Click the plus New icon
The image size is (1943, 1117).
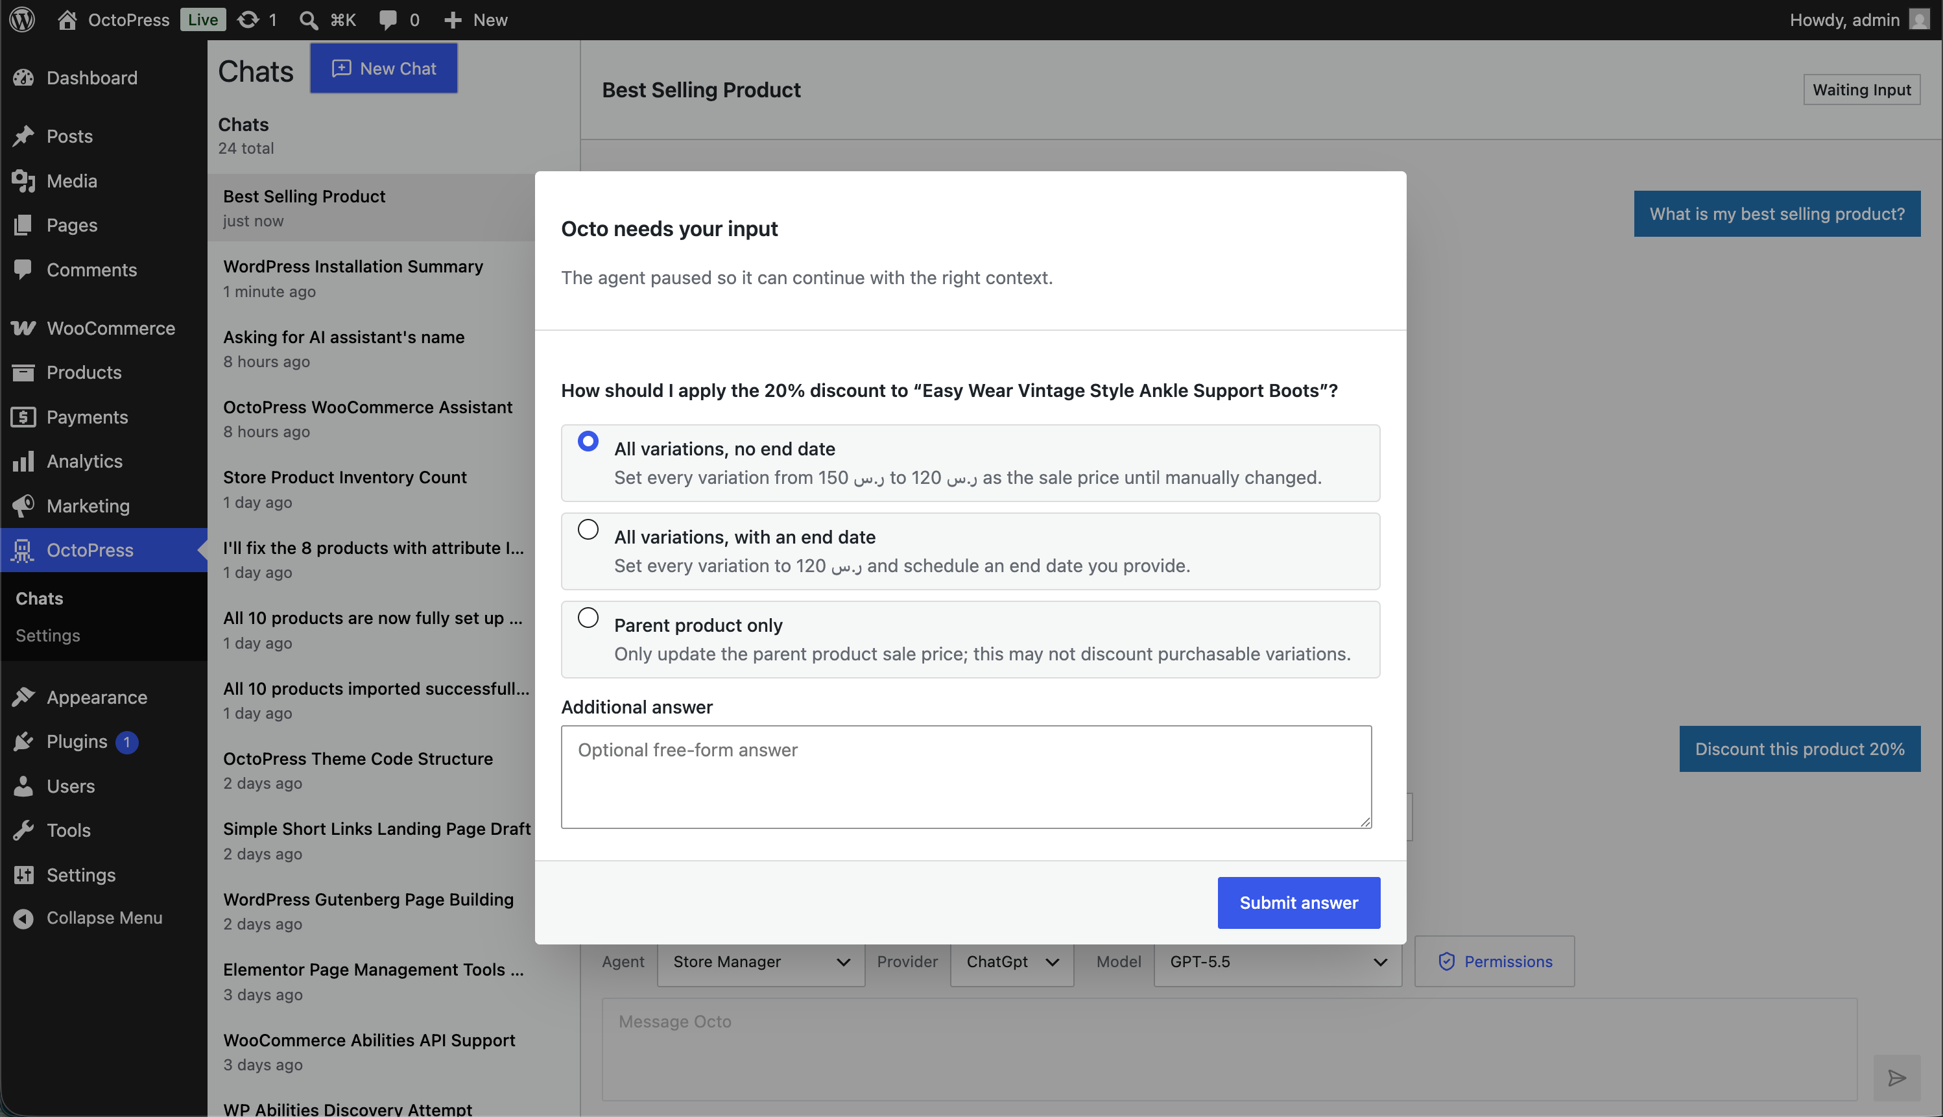click(453, 19)
